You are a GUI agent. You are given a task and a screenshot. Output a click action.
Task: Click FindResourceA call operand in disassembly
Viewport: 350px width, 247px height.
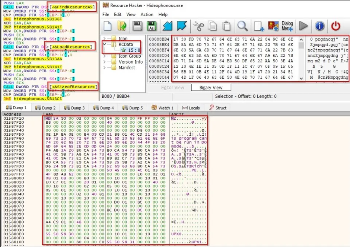[x=72, y=7]
